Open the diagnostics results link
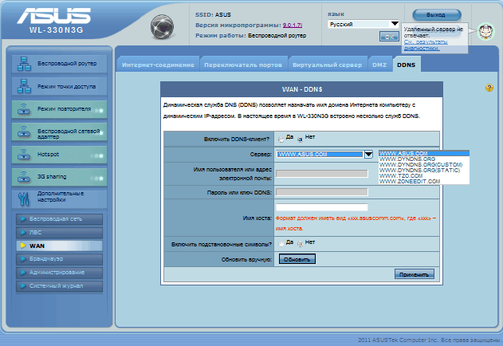503x346 pixels. click(426, 45)
